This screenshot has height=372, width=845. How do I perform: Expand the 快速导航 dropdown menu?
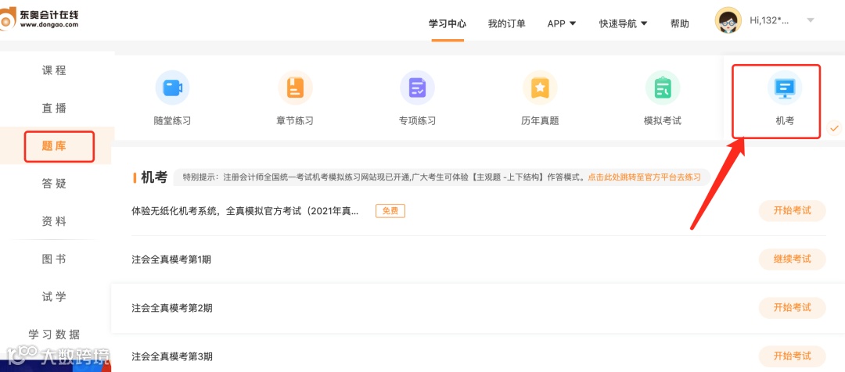(623, 23)
